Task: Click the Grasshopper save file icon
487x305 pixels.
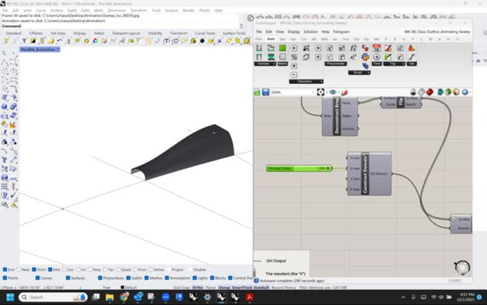Action: pos(266,92)
